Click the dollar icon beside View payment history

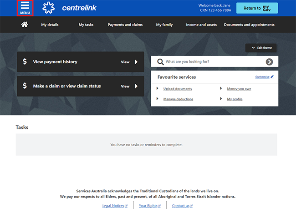[x=25, y=61]
